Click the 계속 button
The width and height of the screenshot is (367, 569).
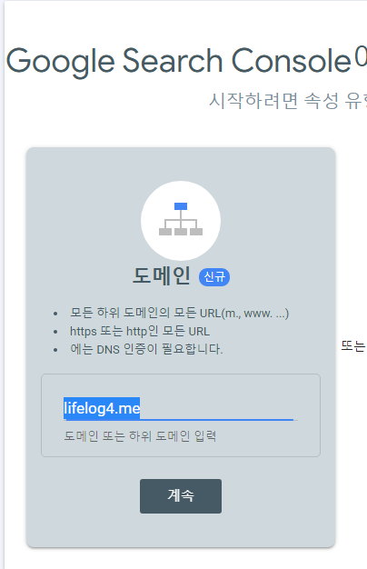[x=181, y=495]
